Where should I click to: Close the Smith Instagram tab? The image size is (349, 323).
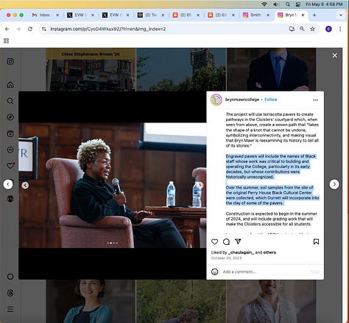pyautogui.click(x=268, y=15)
